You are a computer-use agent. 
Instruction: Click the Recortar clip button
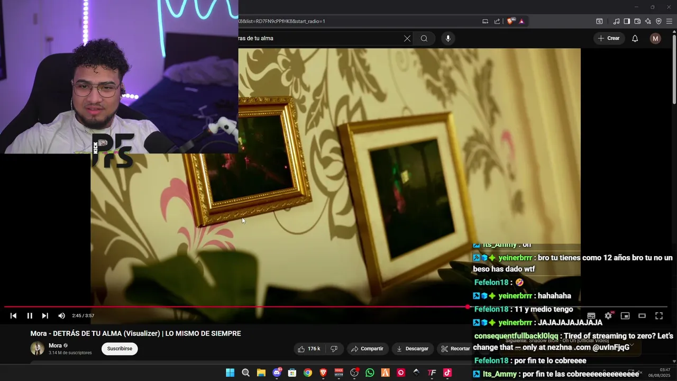pyautogui.click(x=456, y=349)
